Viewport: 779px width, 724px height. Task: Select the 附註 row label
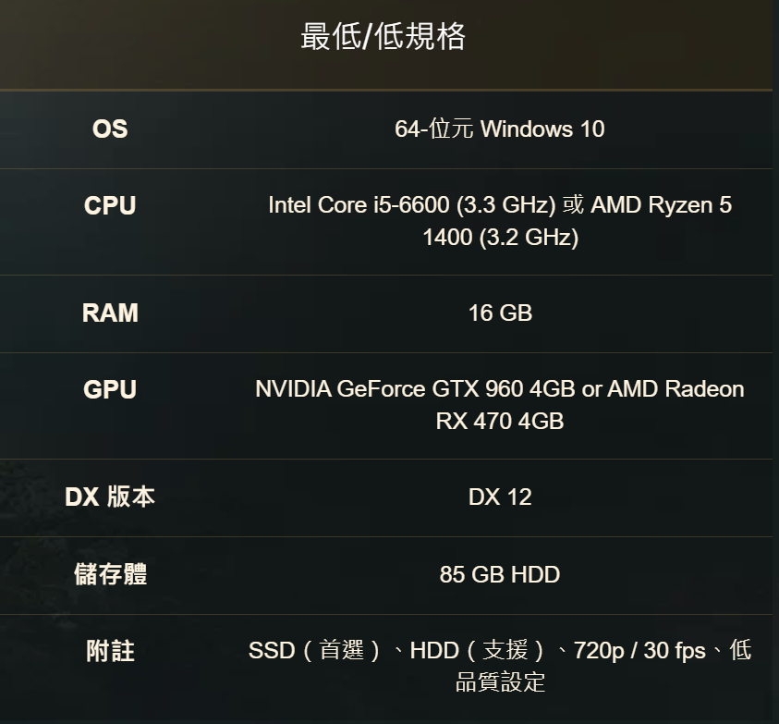coord(110,651)
